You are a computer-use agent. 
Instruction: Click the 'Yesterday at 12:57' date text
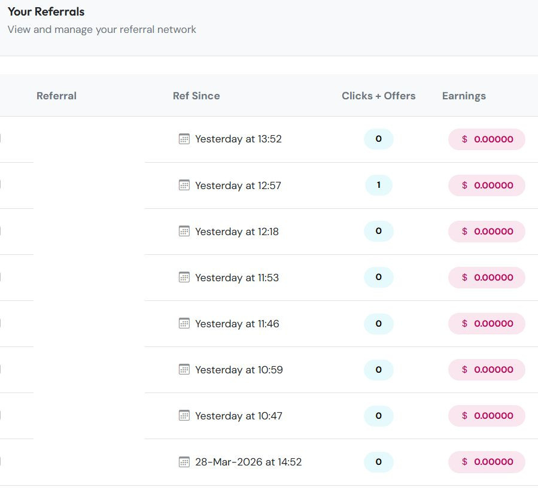(x=238, y=185)
